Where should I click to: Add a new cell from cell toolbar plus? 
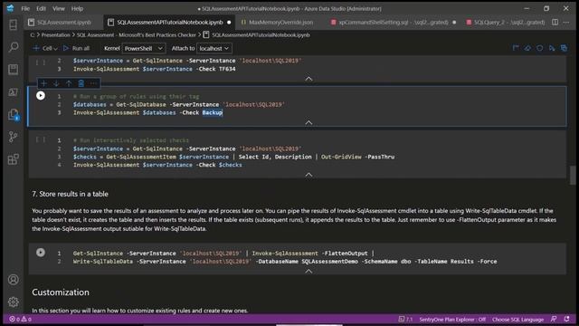(43, 83)
